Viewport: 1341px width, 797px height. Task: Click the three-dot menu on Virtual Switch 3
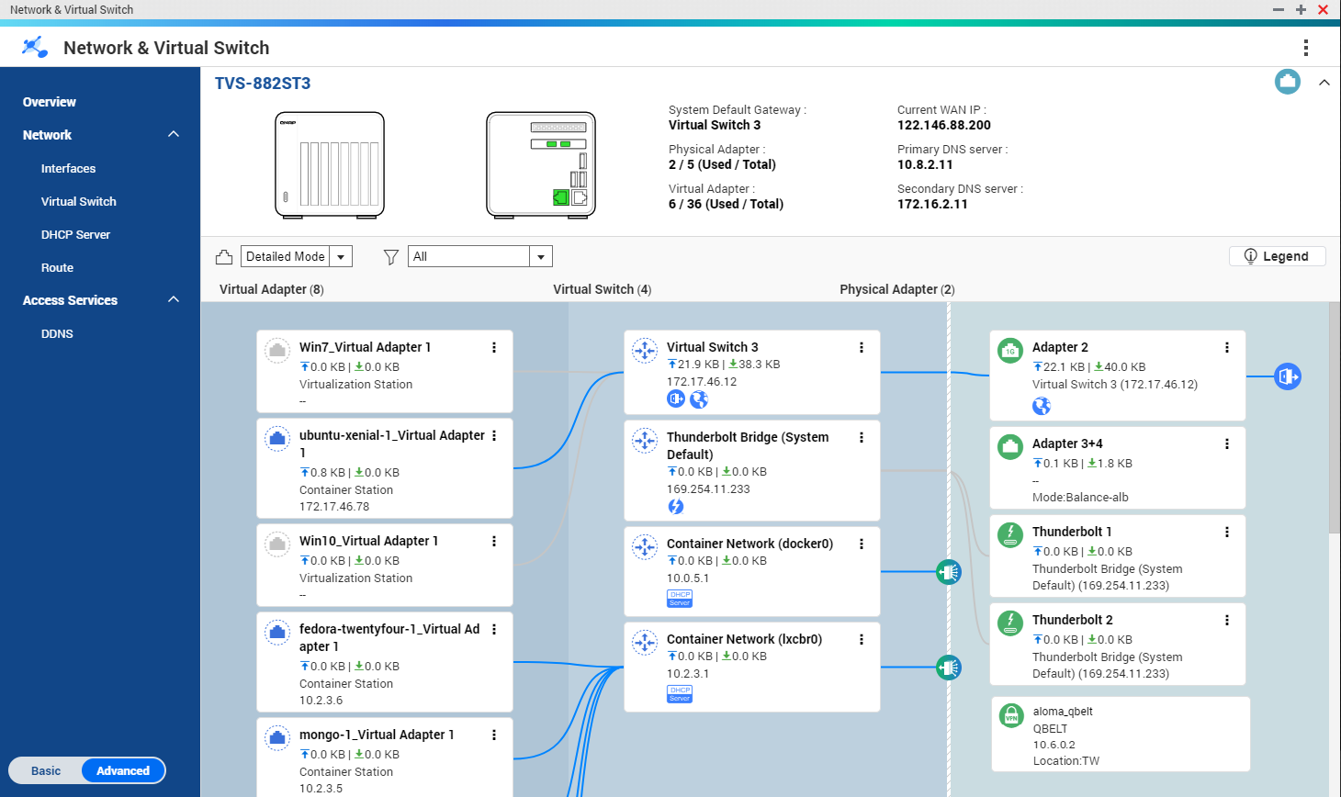pyautogui.click(x=861, y=347)
